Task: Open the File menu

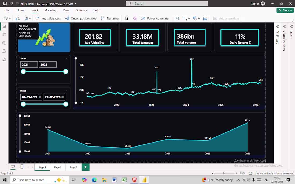Action: pos(7,10)
